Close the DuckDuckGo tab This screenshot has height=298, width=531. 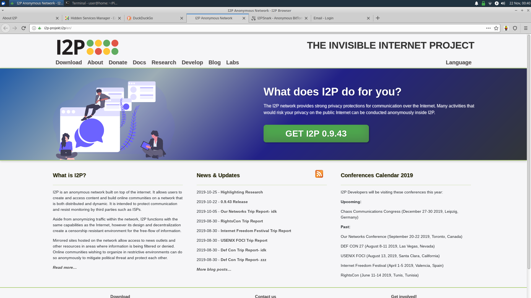pyautogui.click(x=182, y=18)
